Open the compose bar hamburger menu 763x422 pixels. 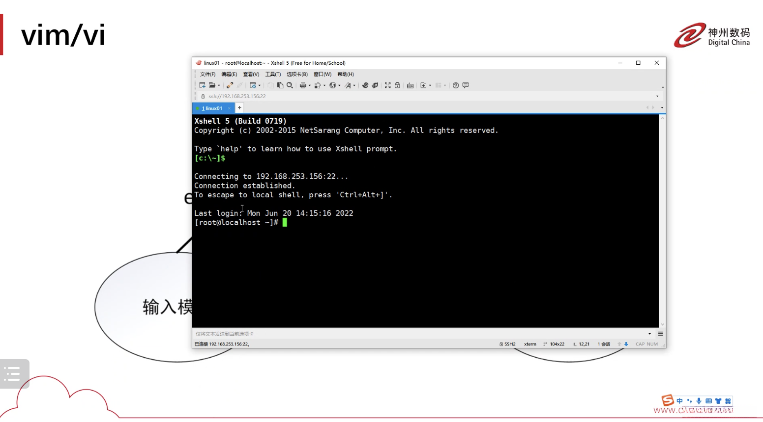click(x=660, y=334)
